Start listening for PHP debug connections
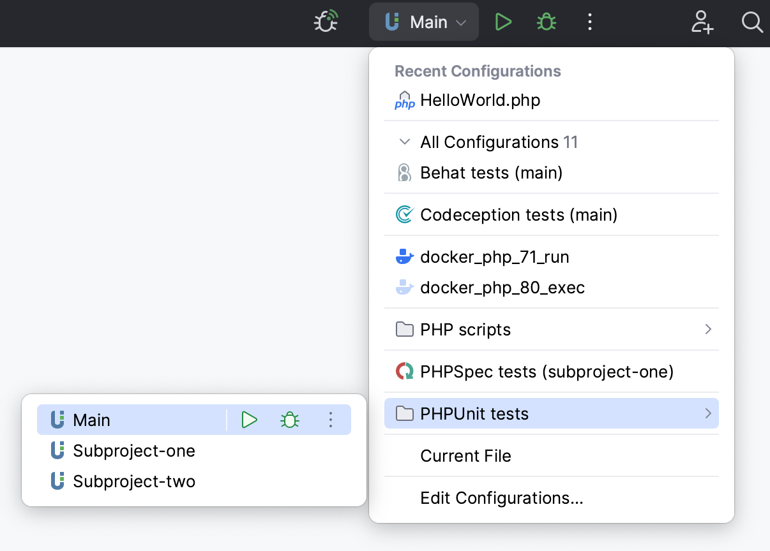This screenshot has height=551, width=770. pos(325,21)
